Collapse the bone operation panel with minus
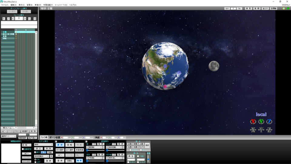291x164 pixels. click(x=56, y=142)
